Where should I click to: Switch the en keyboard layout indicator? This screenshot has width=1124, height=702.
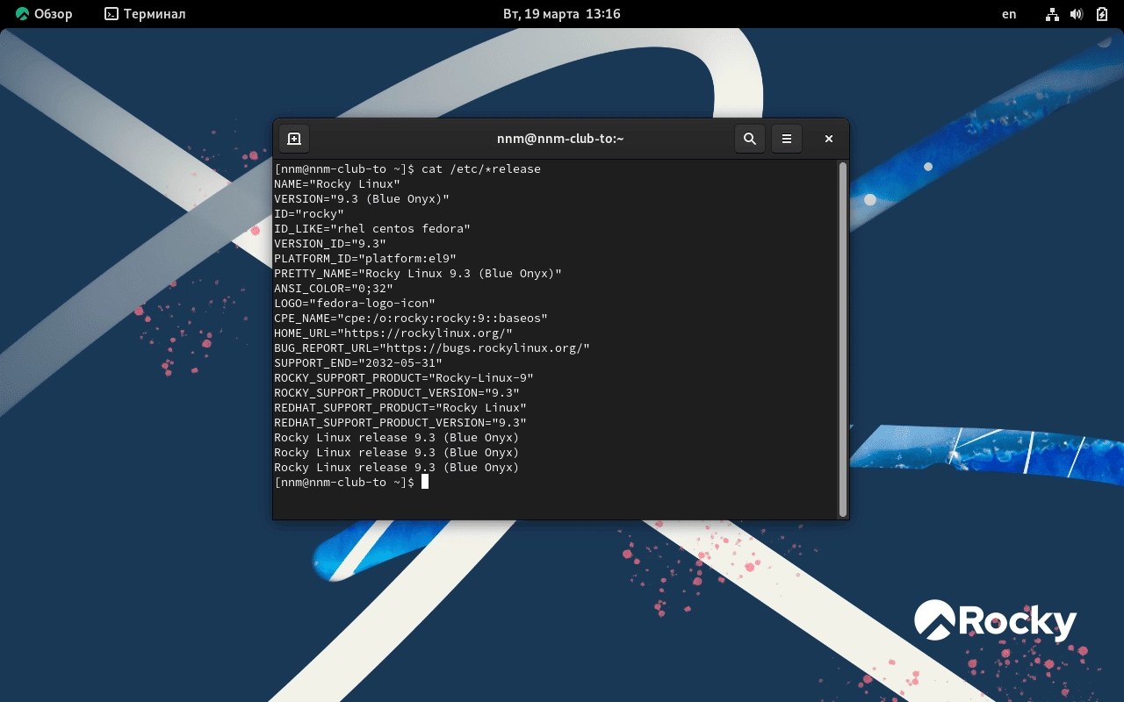coord(1009,14)
